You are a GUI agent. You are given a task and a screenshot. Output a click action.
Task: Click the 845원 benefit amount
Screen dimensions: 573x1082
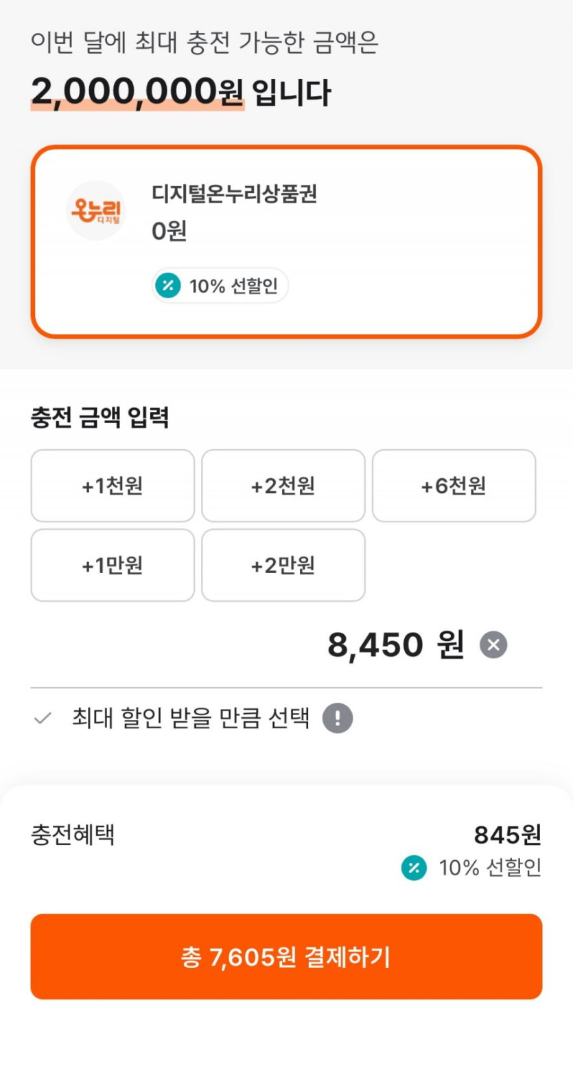(x=507, y=835)
